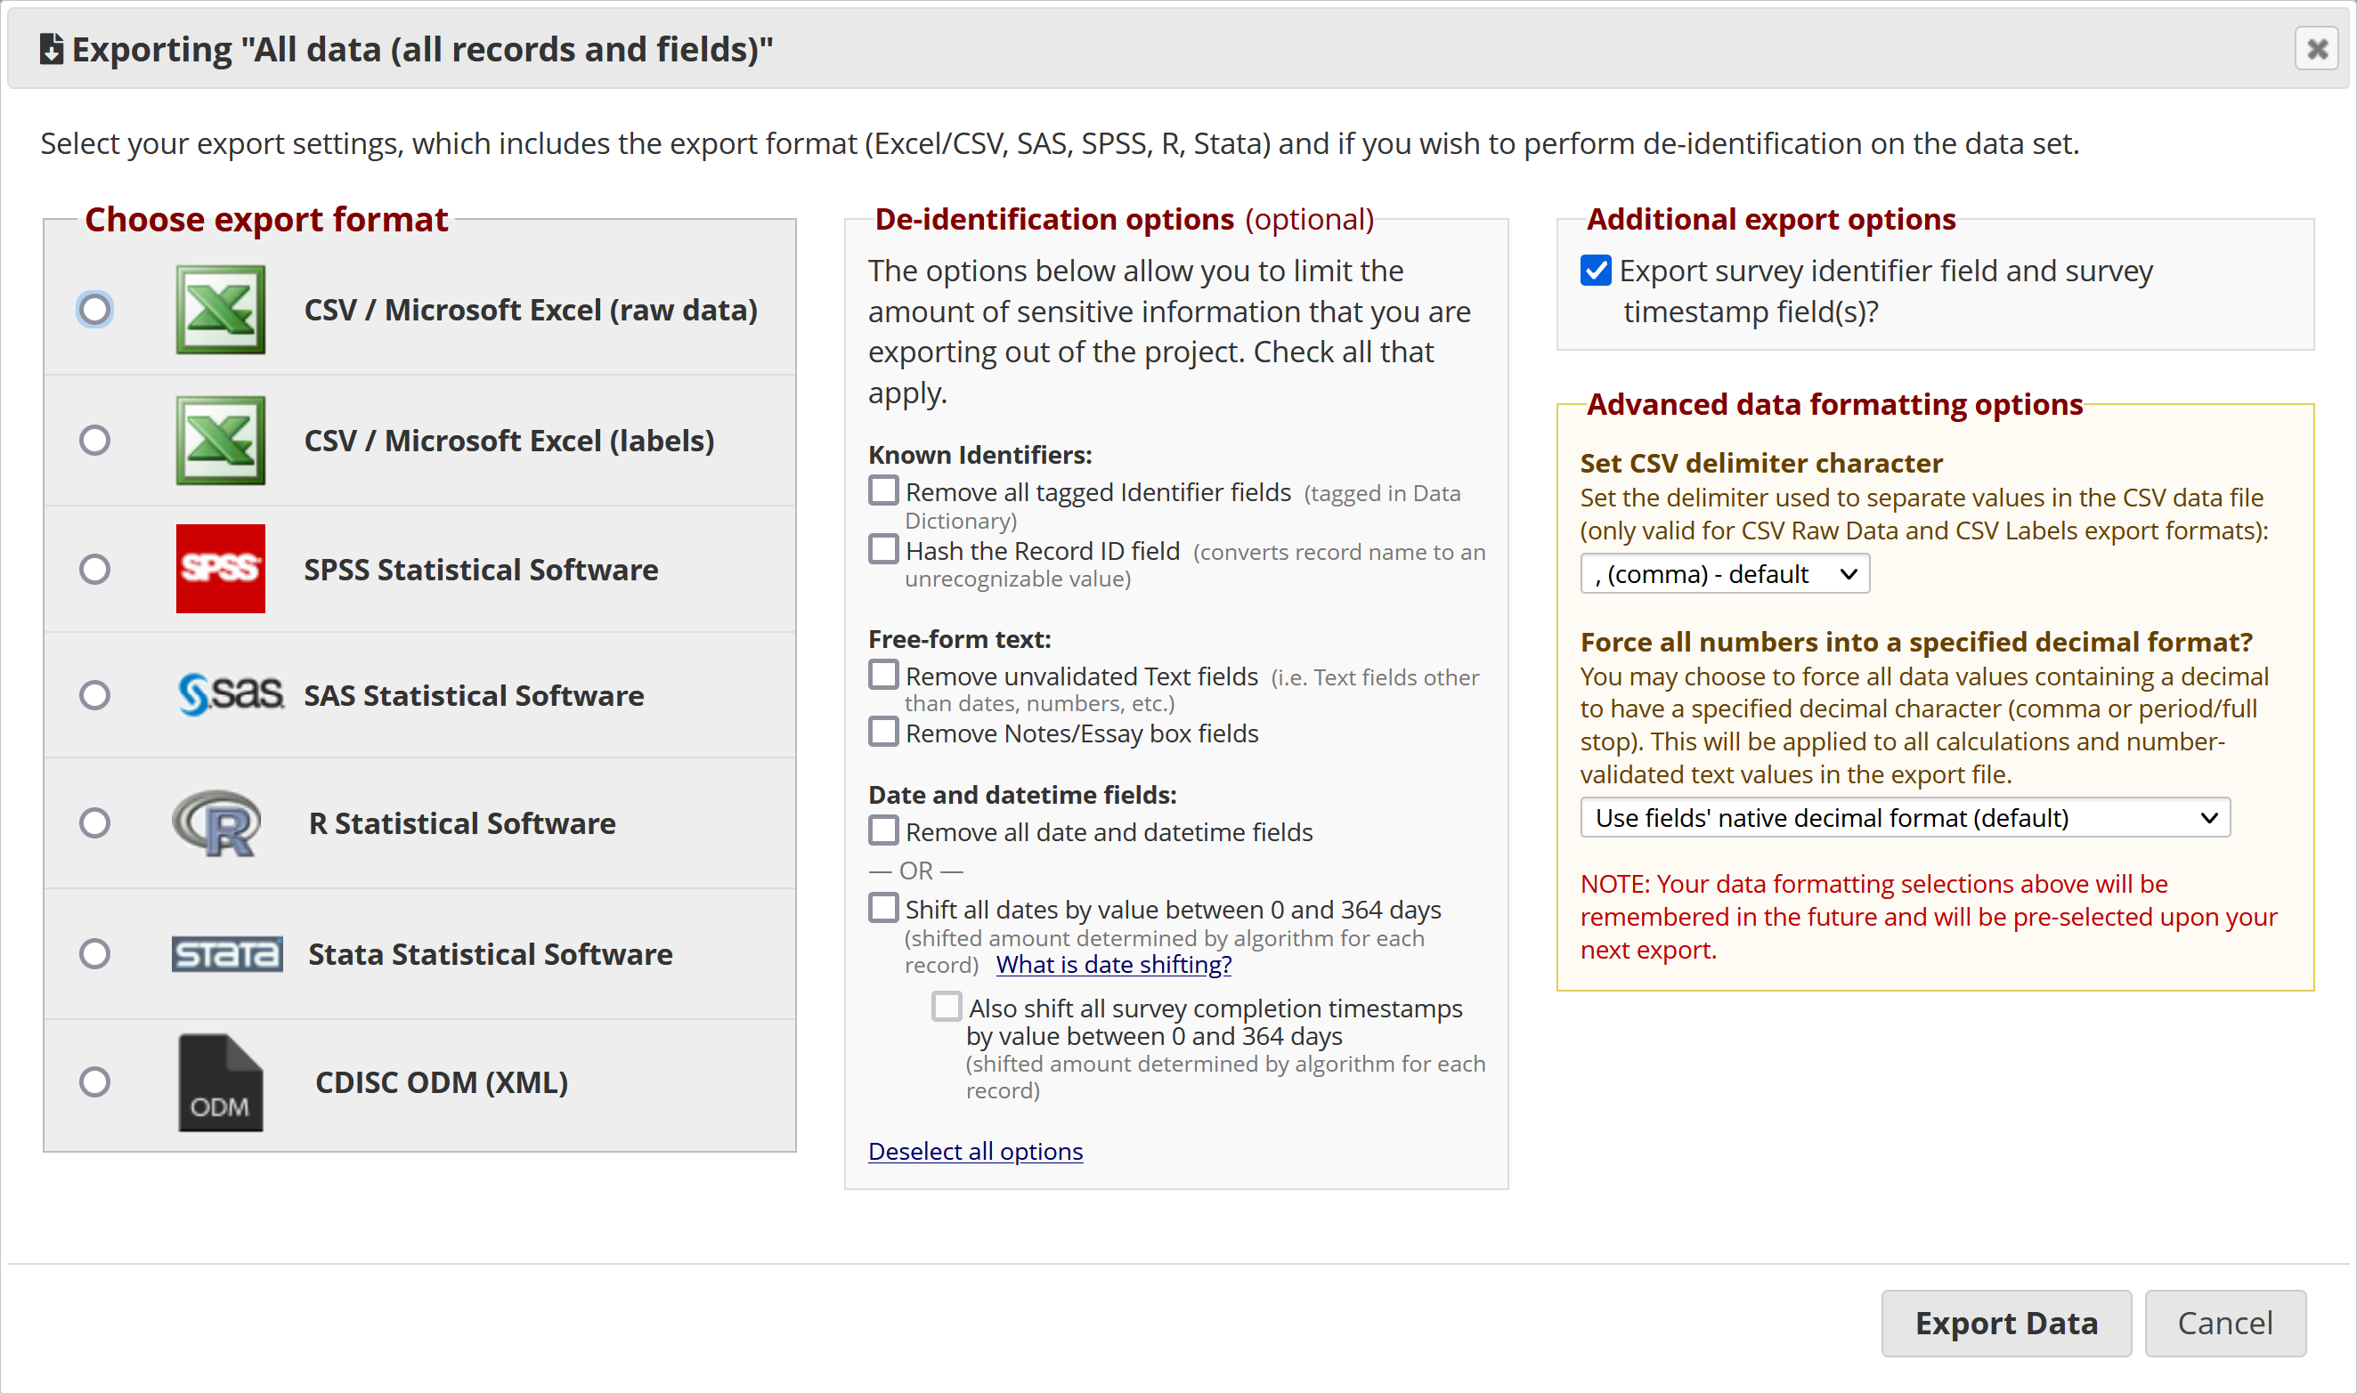The height and width of the screenshot is (1393, 2357).
Task: Select the CDISC ODM (XML) radio button
Action: (x=95, y=1081)
